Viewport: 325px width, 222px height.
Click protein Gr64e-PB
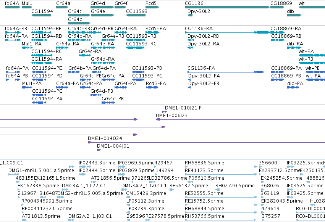[x=113, y=99]
